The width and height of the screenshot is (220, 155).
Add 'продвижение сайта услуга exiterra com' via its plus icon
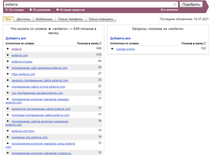click(x=8, y=87)
